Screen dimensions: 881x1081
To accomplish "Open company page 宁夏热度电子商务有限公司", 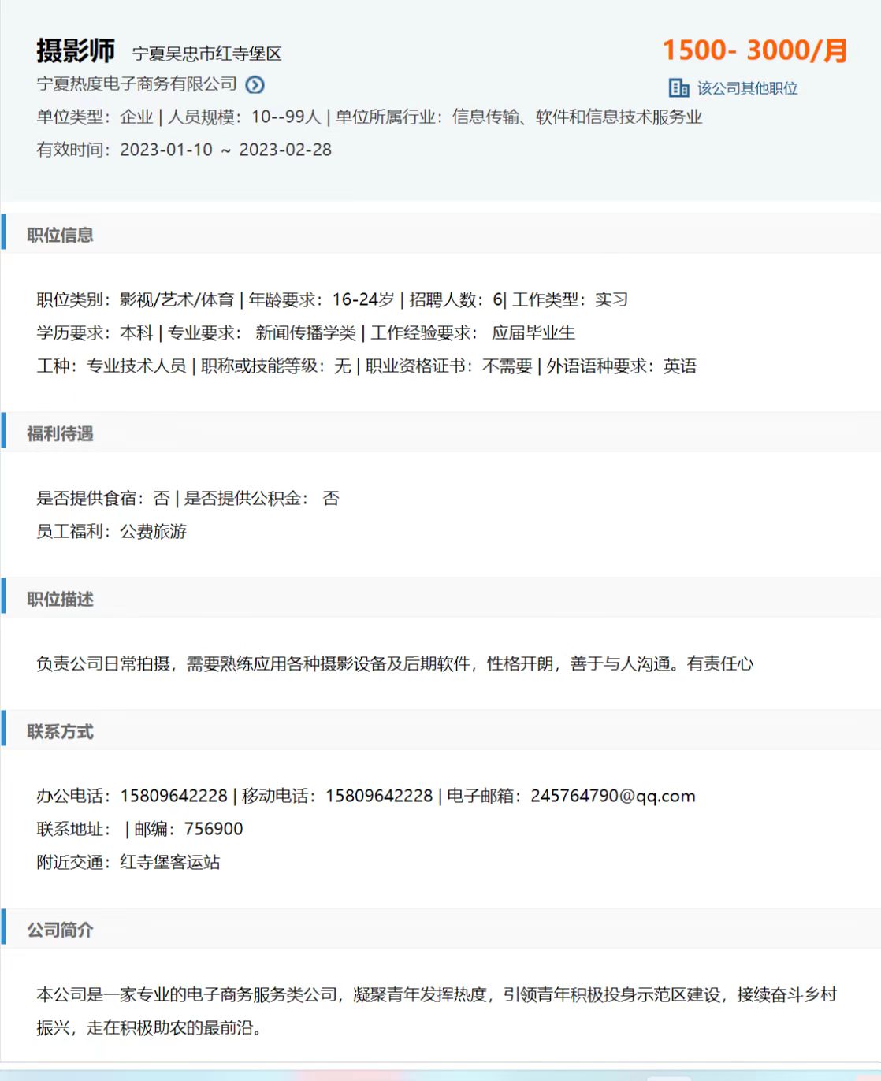I will (x=137, y=84).
